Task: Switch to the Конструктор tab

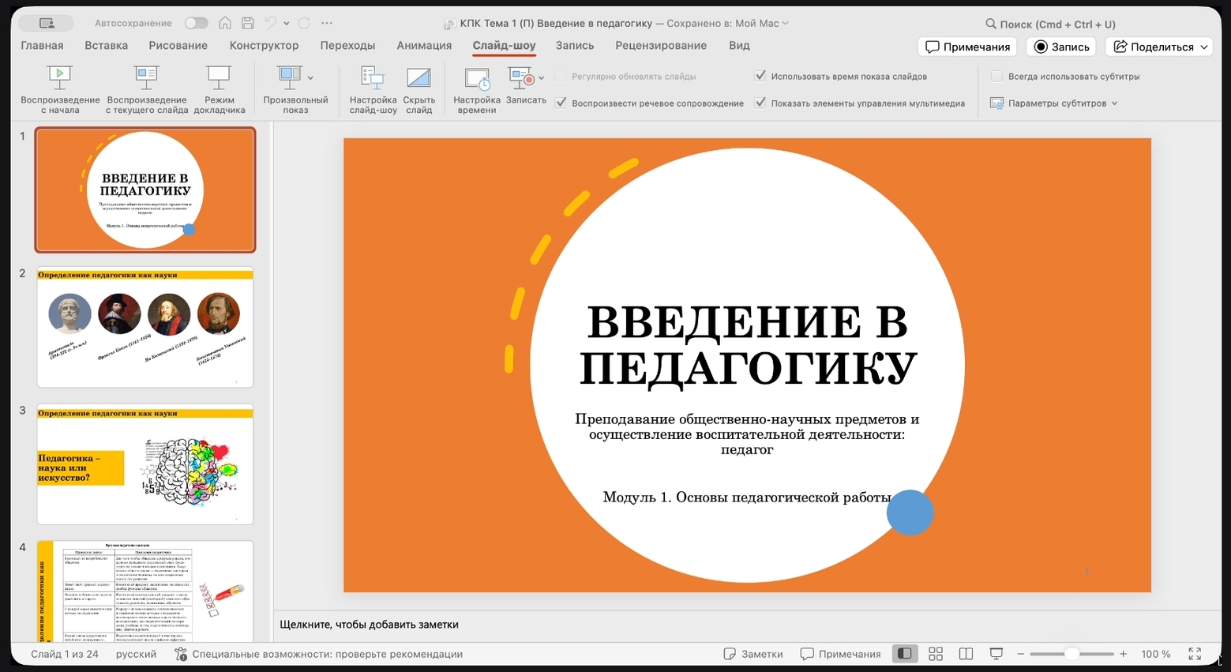Action: 264,45
